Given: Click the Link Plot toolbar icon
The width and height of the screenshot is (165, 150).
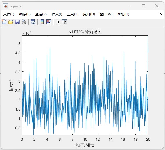Looking at the screenshot, I should click(33, 22).
